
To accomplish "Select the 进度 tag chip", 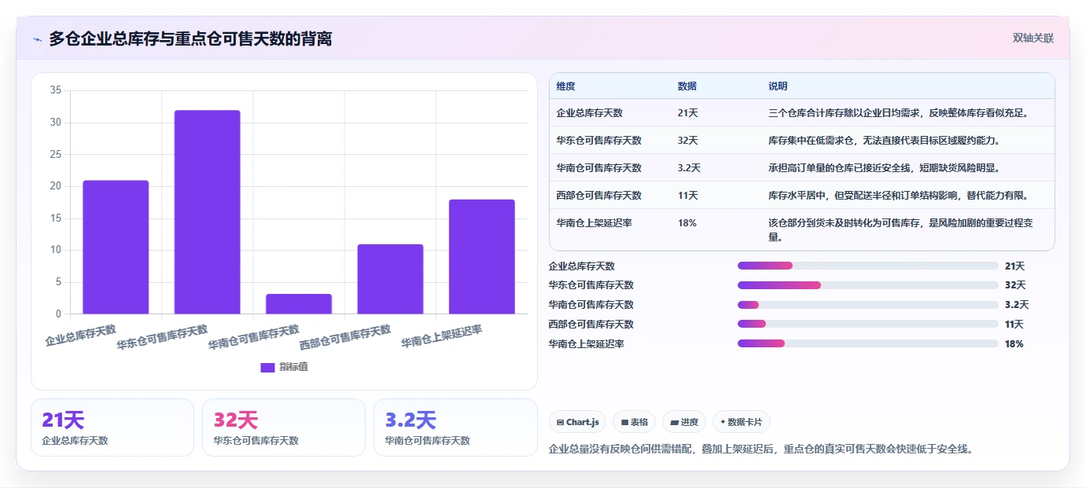I will [x=684, y=422].
